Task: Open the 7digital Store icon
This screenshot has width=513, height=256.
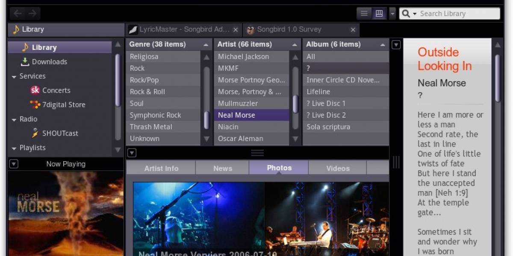Action: [x=35, y=105]
